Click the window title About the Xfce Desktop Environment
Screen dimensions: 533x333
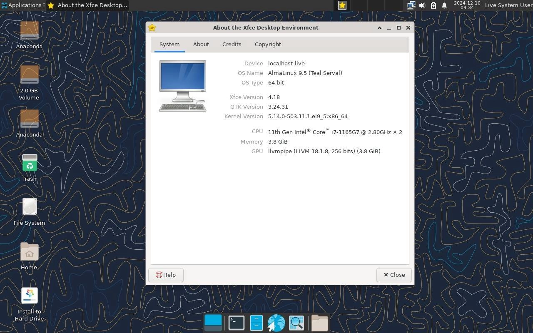point(266,27)
